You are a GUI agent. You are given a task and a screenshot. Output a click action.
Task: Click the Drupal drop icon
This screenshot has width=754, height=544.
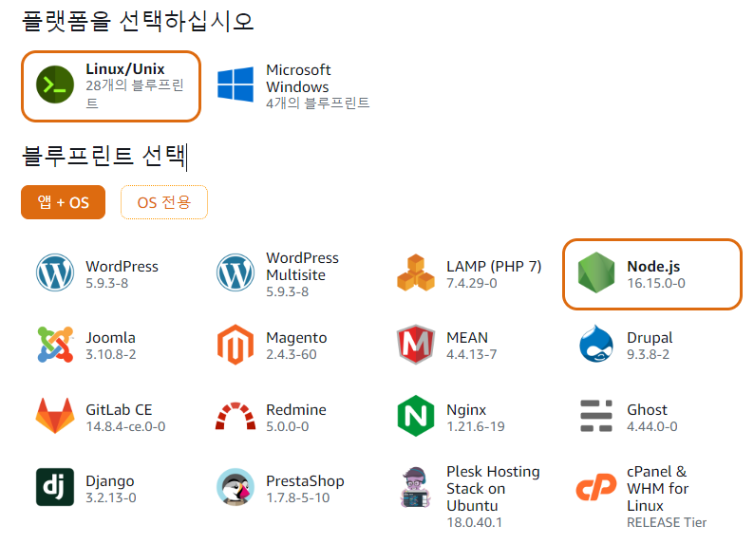click(596, 344)
